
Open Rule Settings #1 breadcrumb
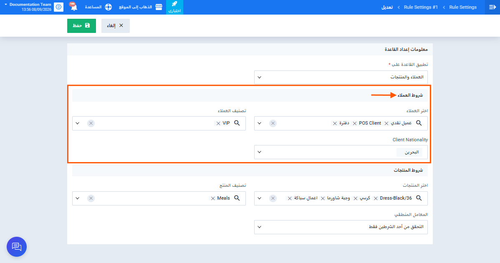[x=421, y=7]
